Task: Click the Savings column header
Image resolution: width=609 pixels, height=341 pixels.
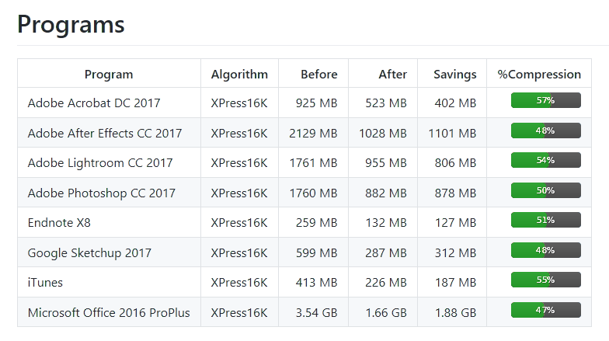Action: (x=455, y=75)
